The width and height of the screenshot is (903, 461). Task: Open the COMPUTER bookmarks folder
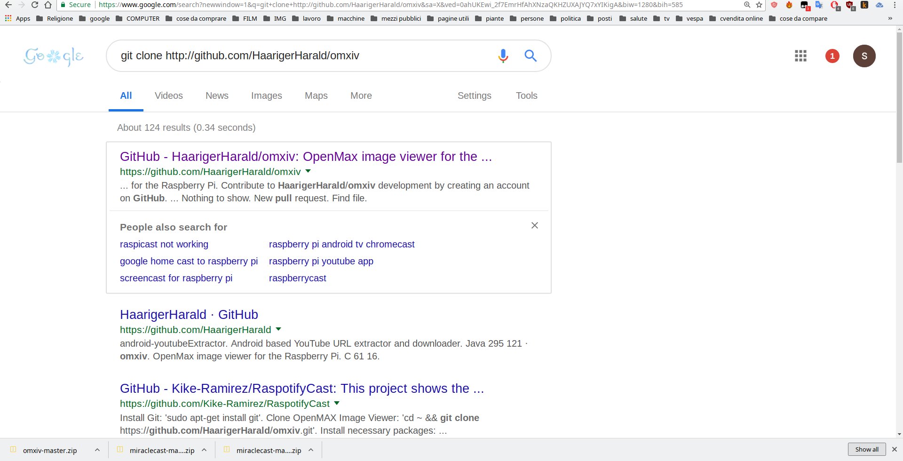click(x=137, y=18)
